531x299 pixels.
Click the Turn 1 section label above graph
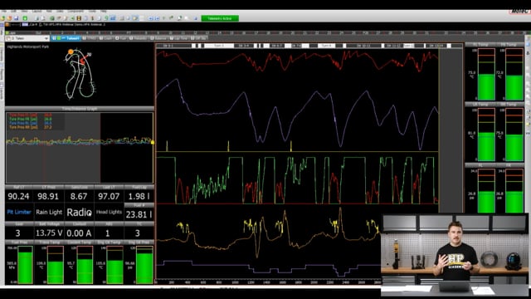[x=219, y=46]
